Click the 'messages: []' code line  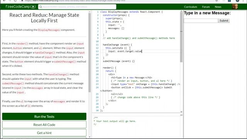116,28
